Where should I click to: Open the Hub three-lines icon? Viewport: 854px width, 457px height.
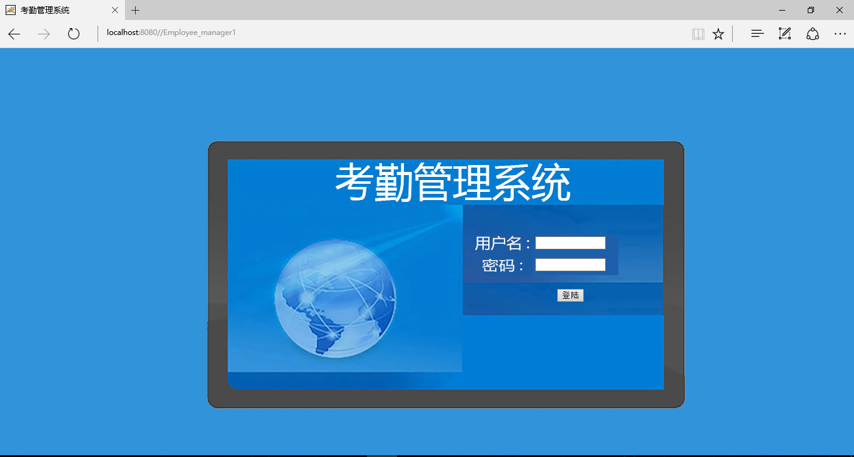[x=757, y=34]
